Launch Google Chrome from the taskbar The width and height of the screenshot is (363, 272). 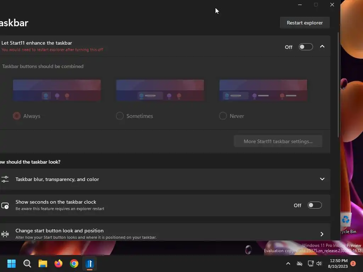click(74, 263)
